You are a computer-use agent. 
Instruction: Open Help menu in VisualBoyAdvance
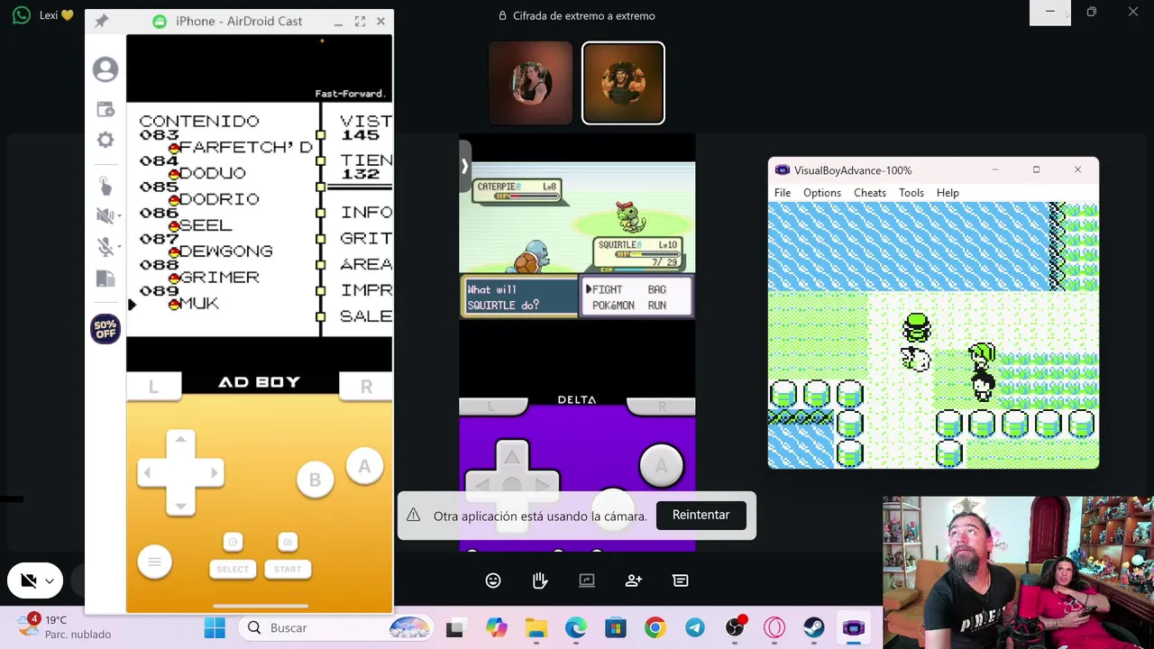(948, 193)
